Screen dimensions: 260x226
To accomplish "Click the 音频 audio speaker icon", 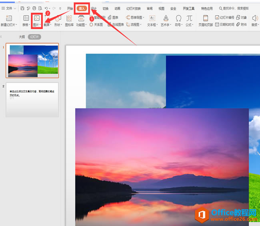I will click(x=255, y=18).
